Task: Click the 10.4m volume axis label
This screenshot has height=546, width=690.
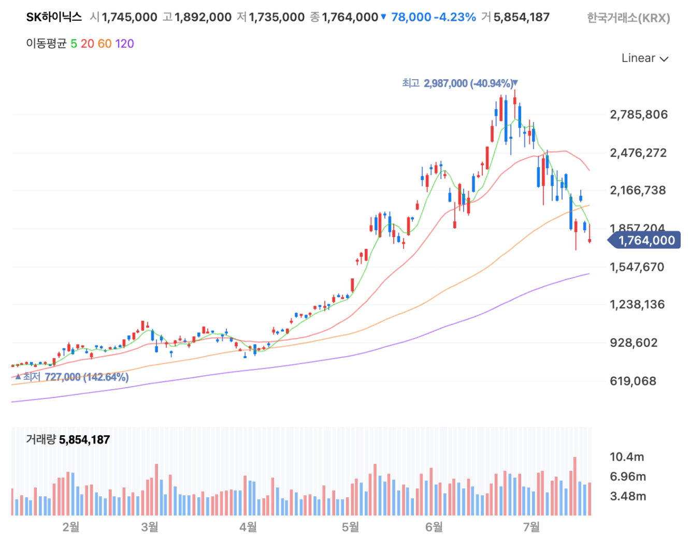Action: pos(627,456)
